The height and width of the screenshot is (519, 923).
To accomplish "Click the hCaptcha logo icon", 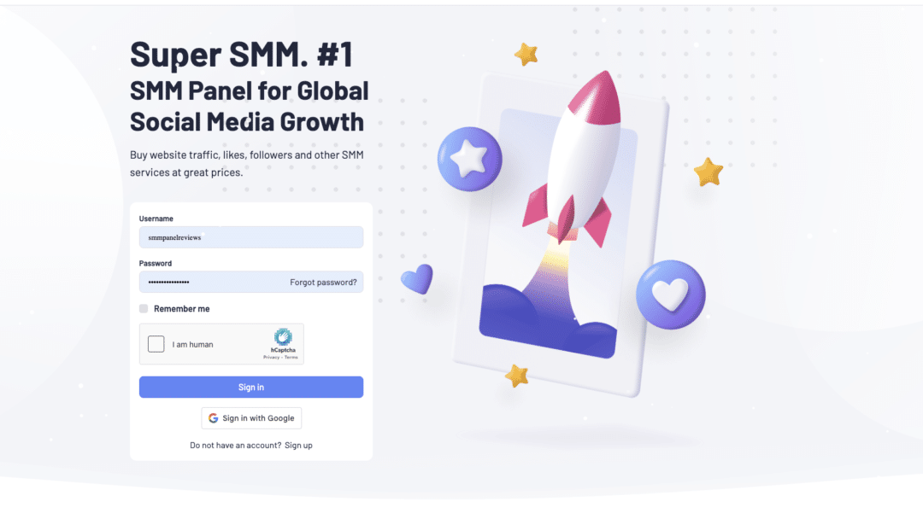I will 283,337.
